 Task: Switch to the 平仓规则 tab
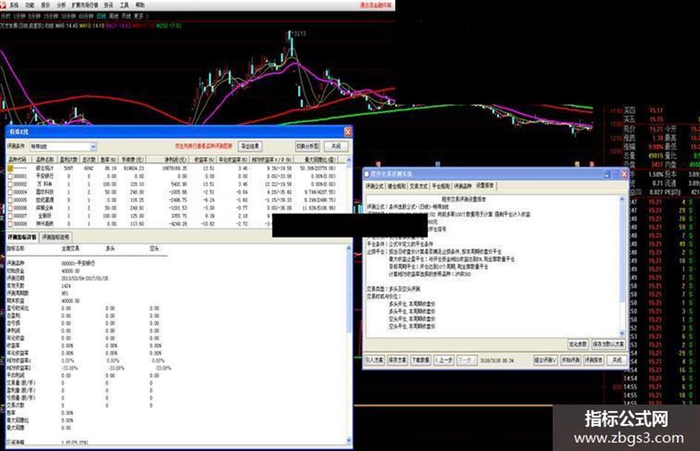(x=441, y=187)
